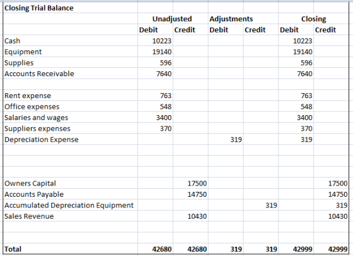Select Salaries and wages 3400 Closing Debit
This screenshot has height=256, width=353.
coord(304,118)
